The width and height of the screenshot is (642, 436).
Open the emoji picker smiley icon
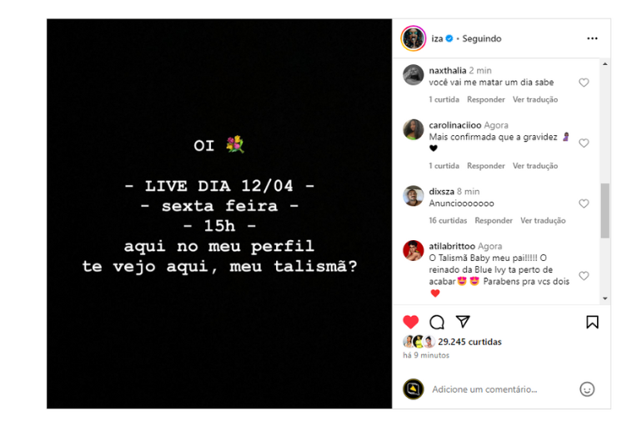tap(587, 389)
